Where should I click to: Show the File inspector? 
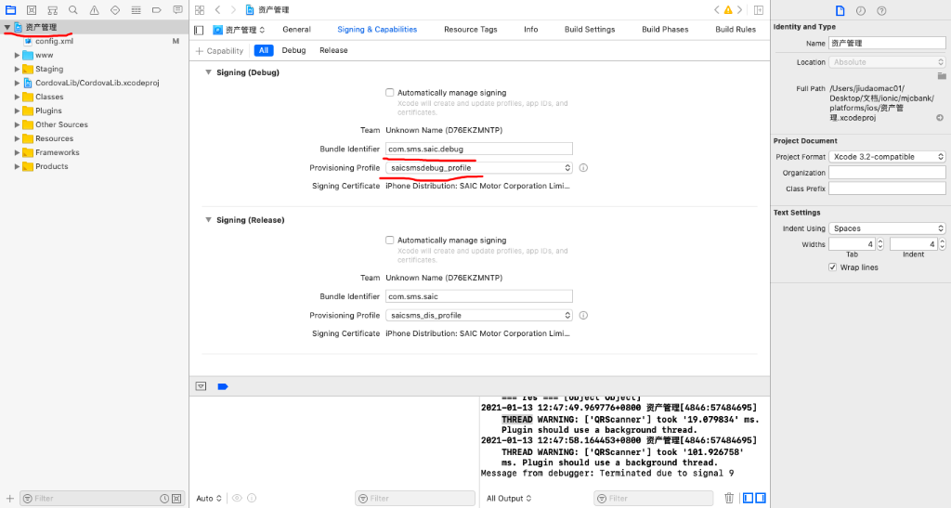pos(840,10)
